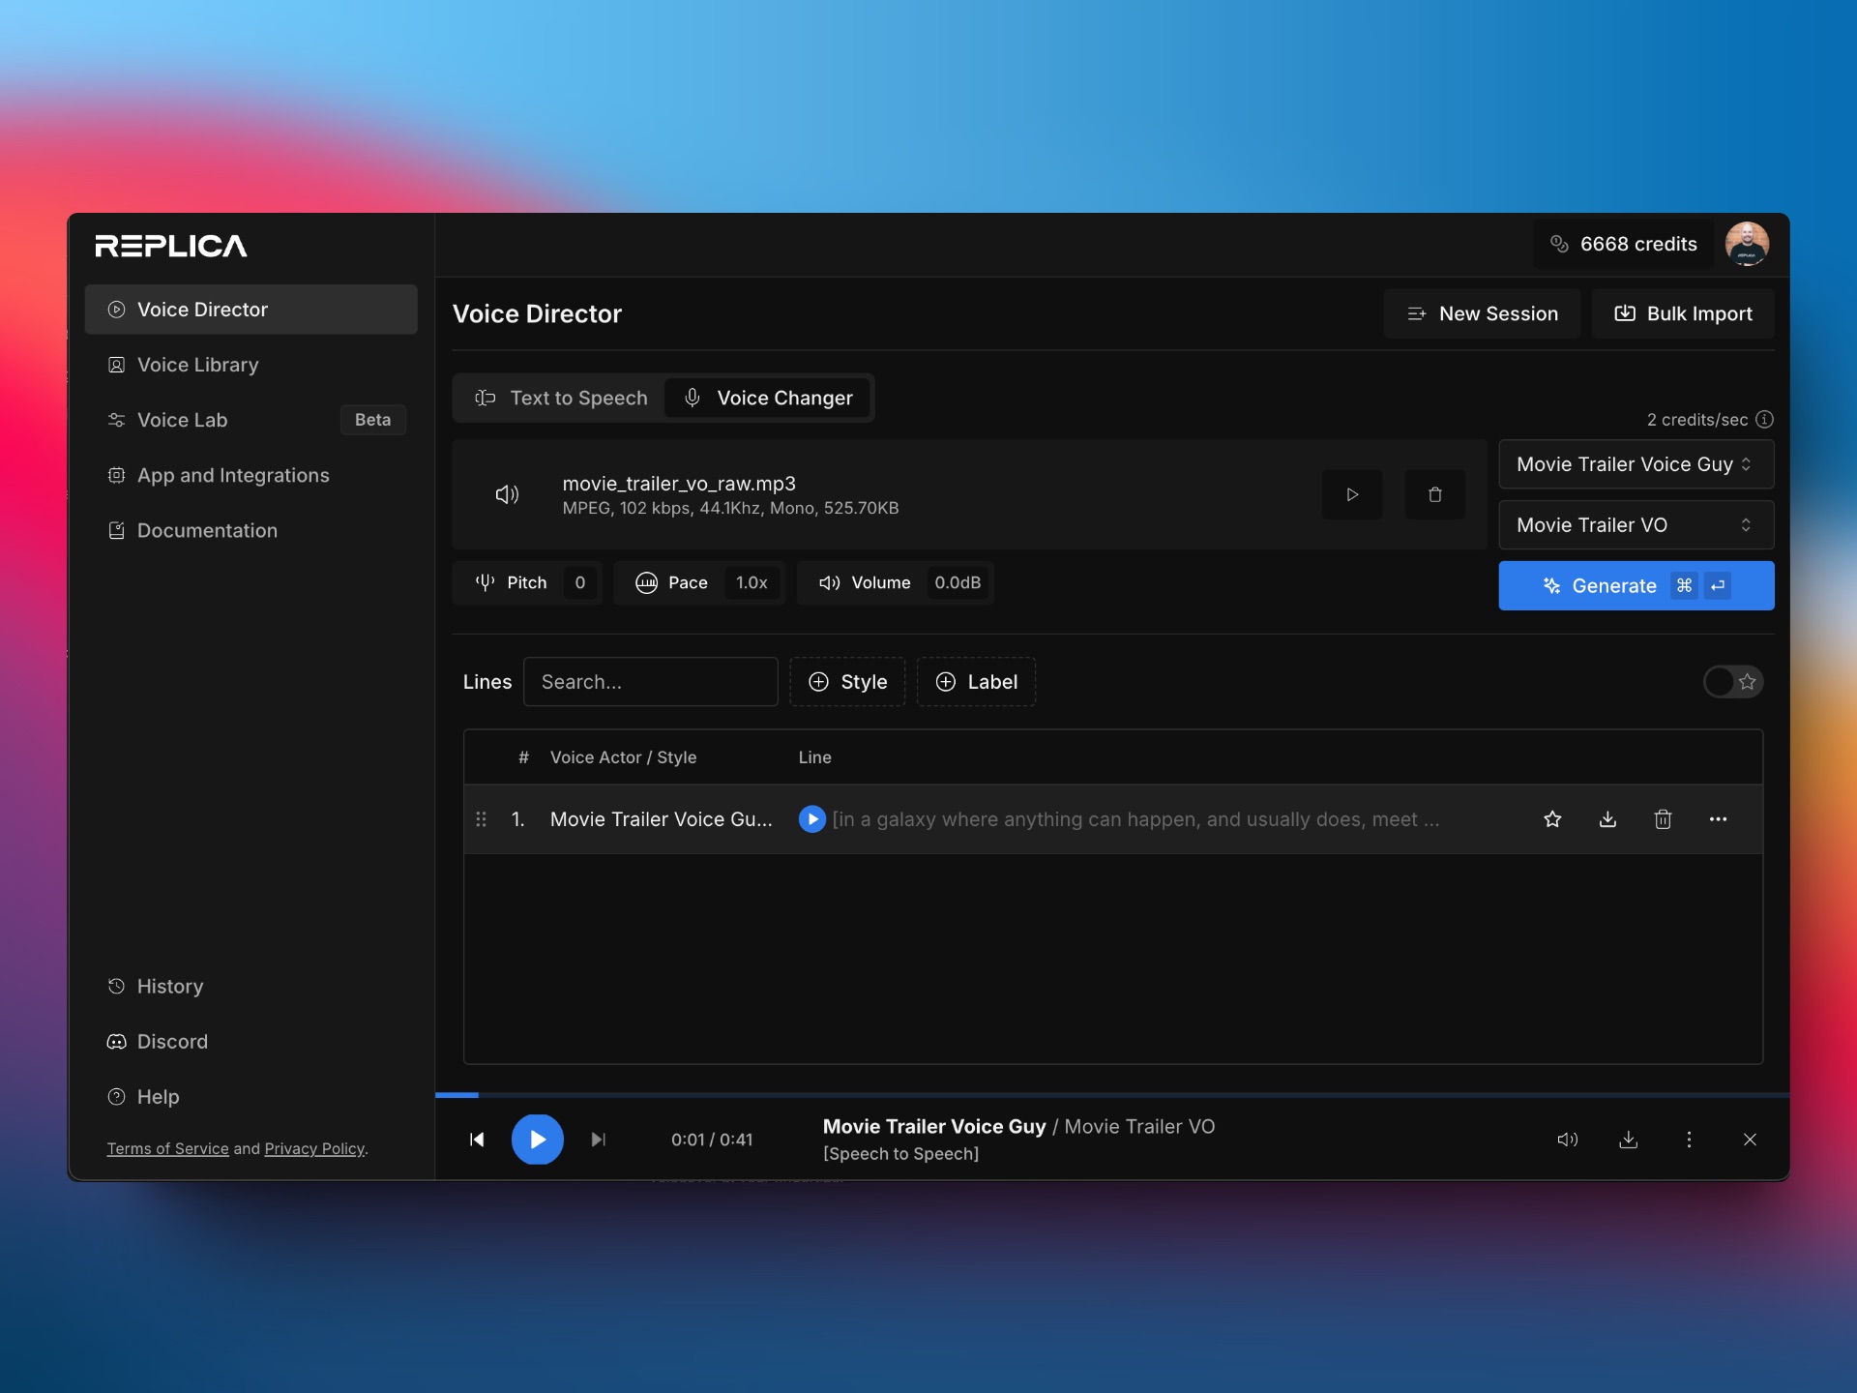Open the Movie Trailer VO style dropdown
The height and width of the screenshot is (1393, 1857).
(x=1636, y=524)
